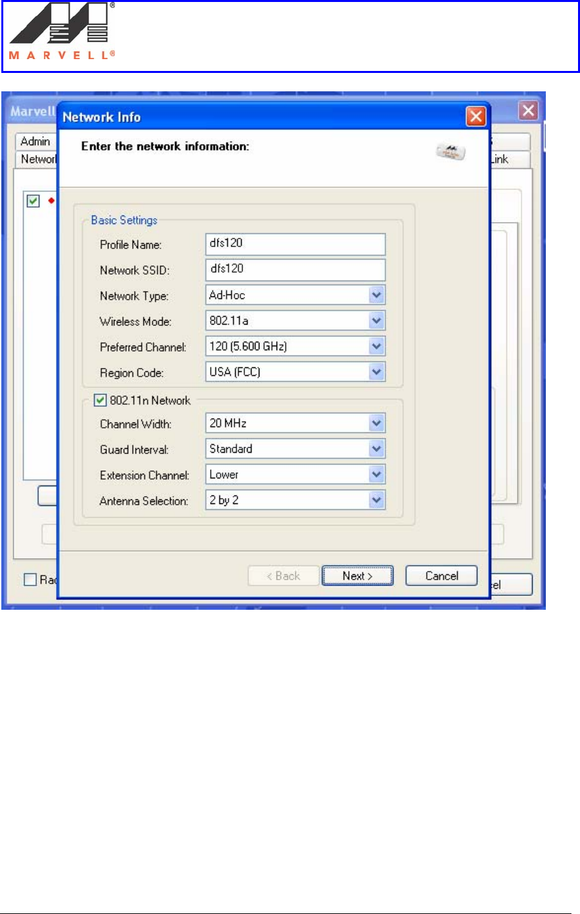This screenshot has width=580, height=914.
Task: Open the Network Type dropdown showing Ad-Hoc
Action: click(296, 295)
